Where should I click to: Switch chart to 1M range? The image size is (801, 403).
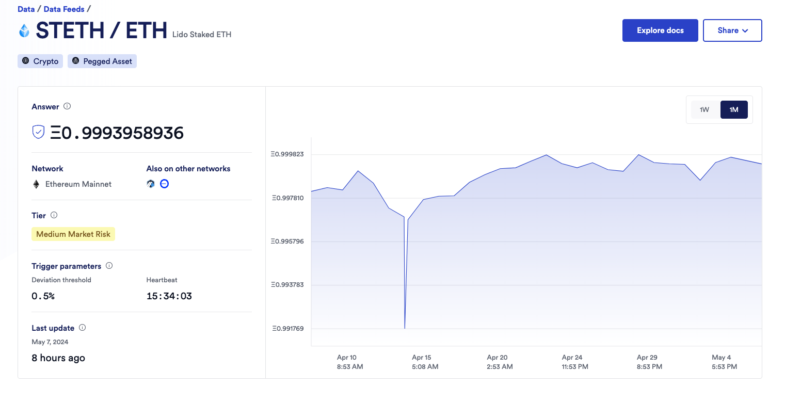point(734,109)
